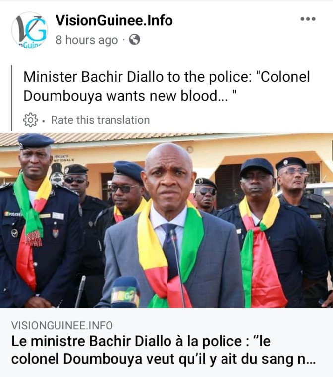Click the vertical quote bar beside translation
Image resolution: width=333 pixels, height=377 pixels.
tap(11, 98)
